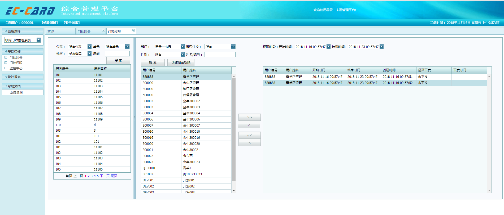The height and width of the screenshot is (215, 504).
Task: Select user 武侯区管理 500000
Action: coord(186,95)
